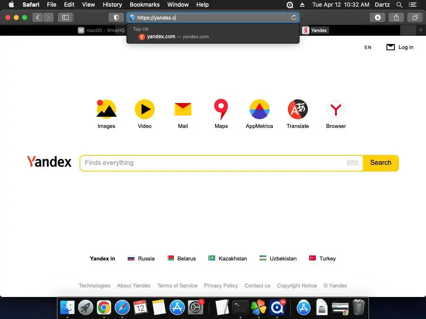Open the Bookmarks menu
426x319 pixels.
pos(144,5)
